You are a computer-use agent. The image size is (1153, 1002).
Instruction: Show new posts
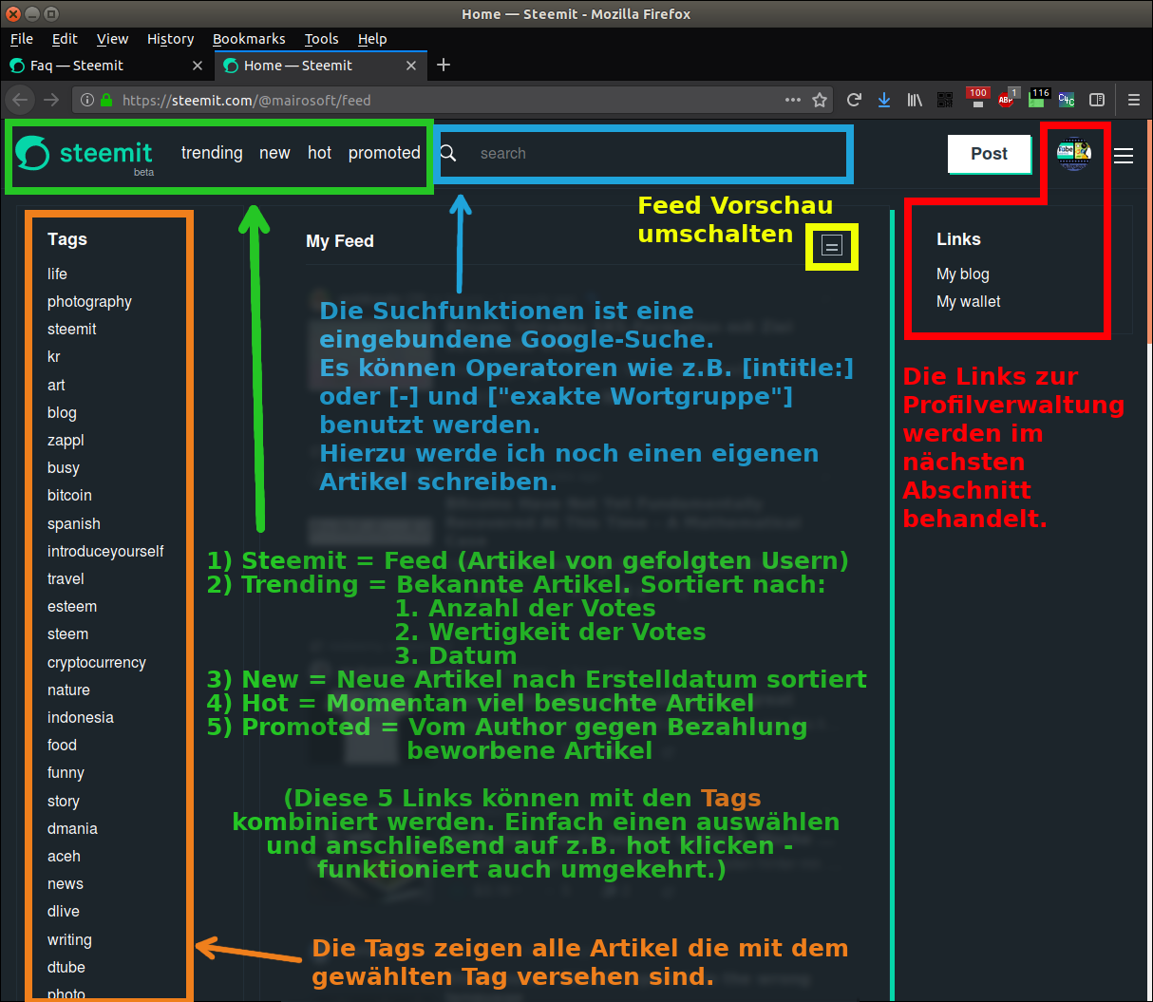(x=274, y=153)
